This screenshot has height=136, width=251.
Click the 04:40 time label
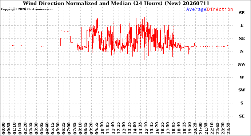tap(47, 128)
